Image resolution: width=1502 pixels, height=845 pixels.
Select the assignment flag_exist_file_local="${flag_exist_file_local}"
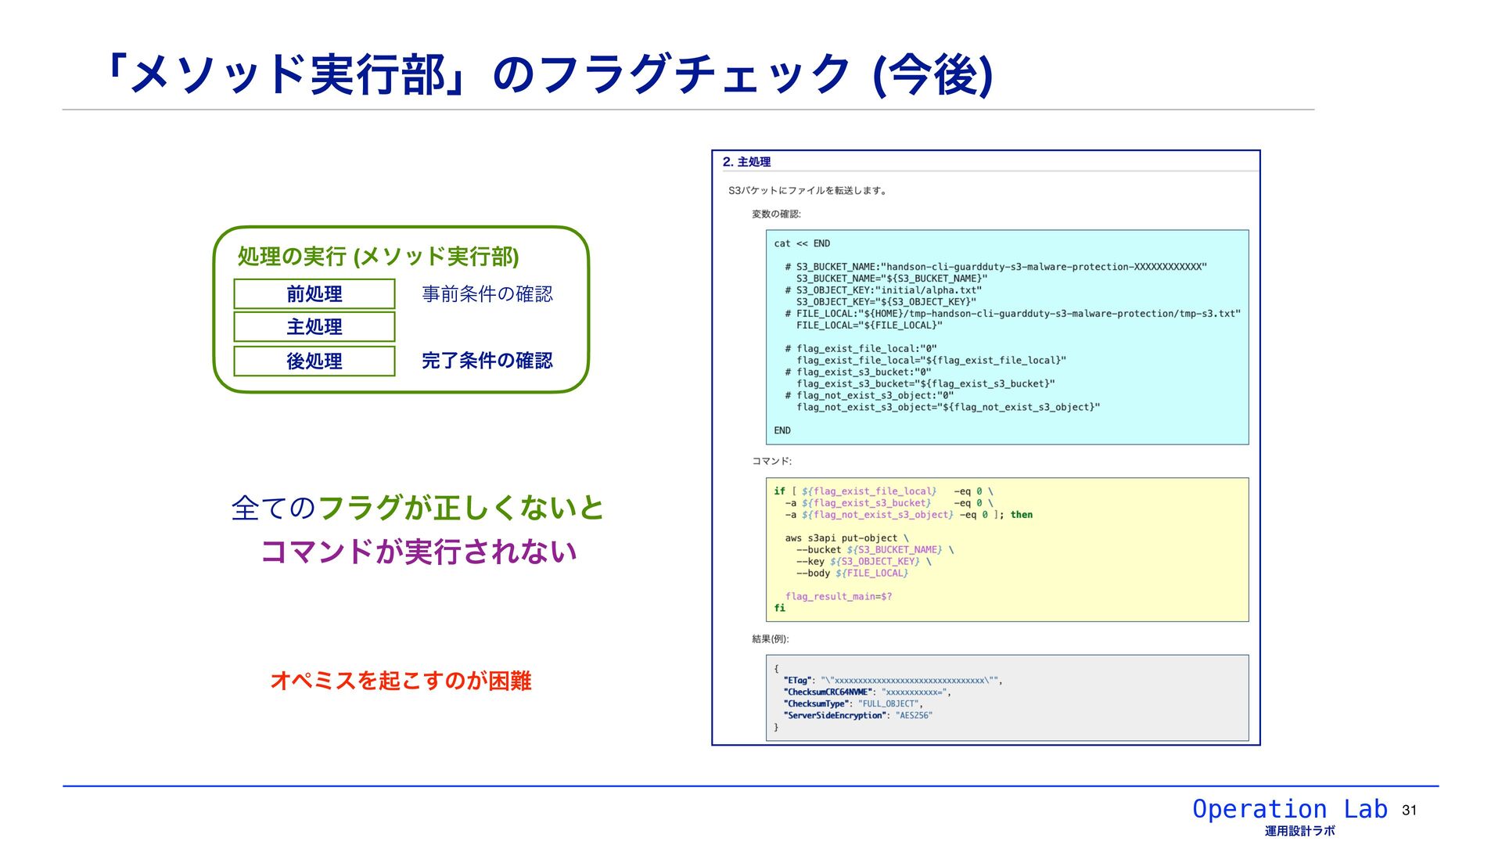point(931,361)
